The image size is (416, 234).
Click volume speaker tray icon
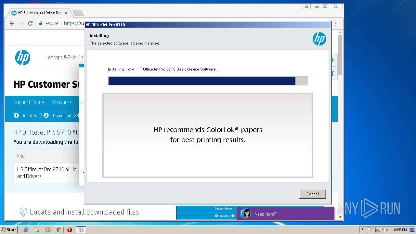click(x=385, y=230)
